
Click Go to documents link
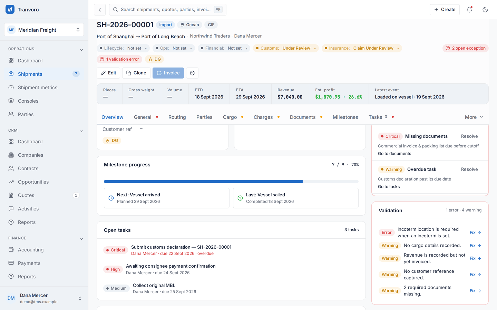pos(394,154)
